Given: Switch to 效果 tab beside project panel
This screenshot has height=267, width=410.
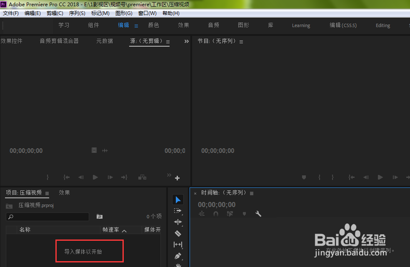Looking at the screenshot, I should pos(64,193).
